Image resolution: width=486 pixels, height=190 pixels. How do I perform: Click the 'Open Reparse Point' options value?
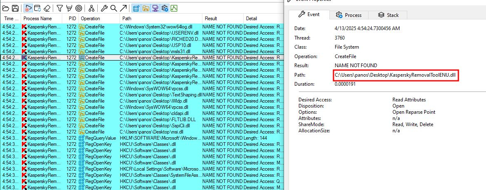click(414, 112)
